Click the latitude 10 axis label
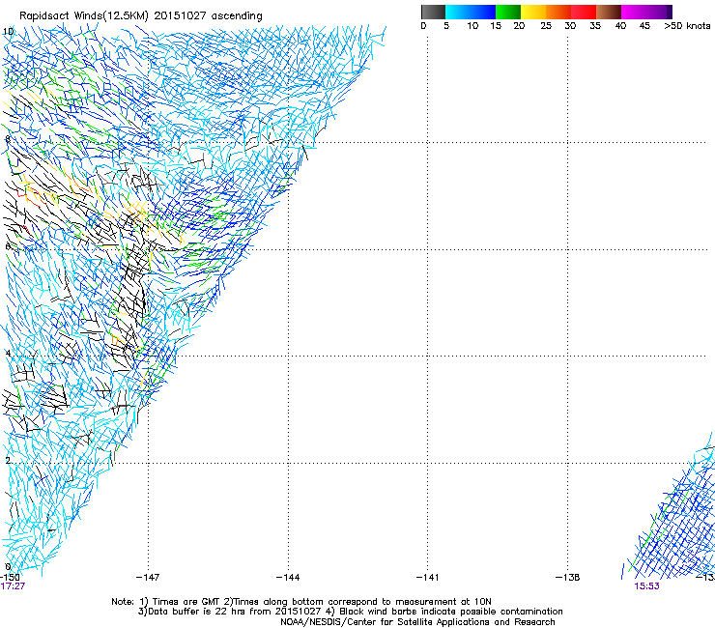715x628 pixels. [x=9, y=32]
